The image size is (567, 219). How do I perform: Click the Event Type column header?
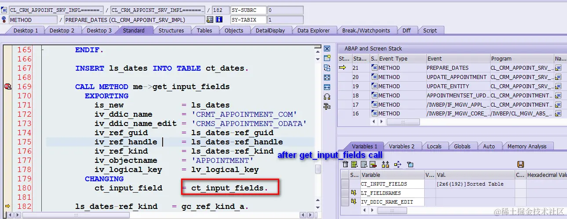(x=402, y=58)
